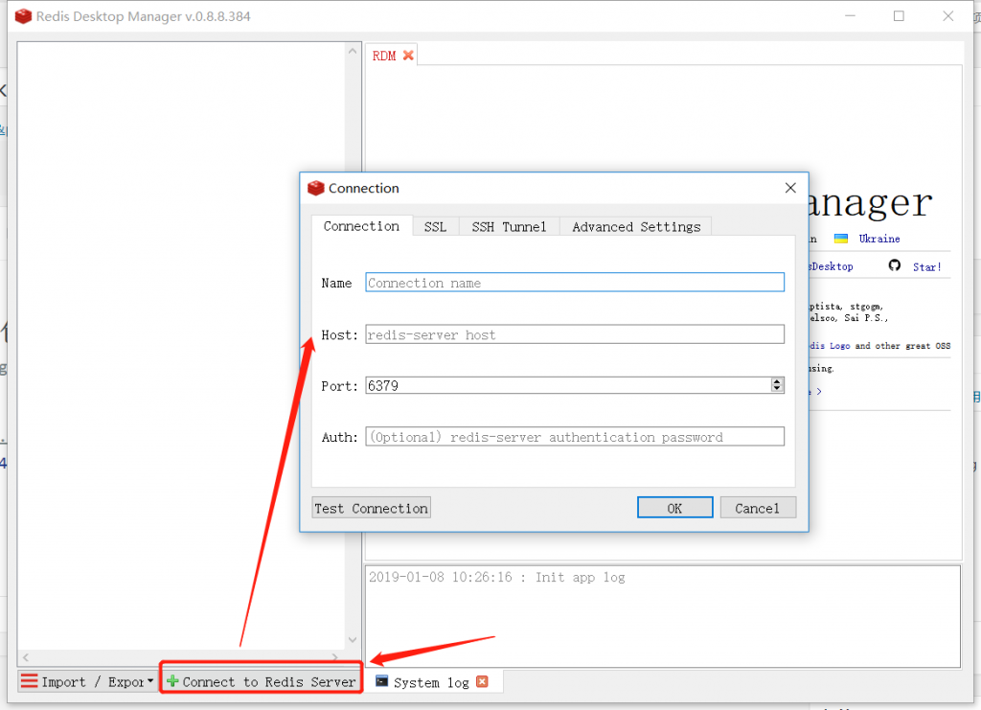Click the Init app log entry

(497, 577)
